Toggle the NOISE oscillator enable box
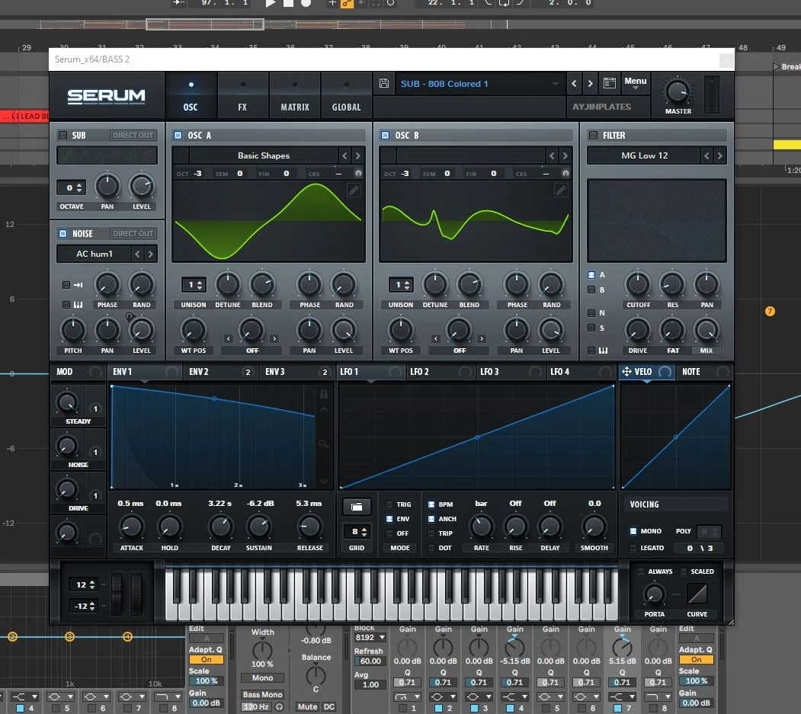Viewport: 801px width, 714px height. point(62,233)
